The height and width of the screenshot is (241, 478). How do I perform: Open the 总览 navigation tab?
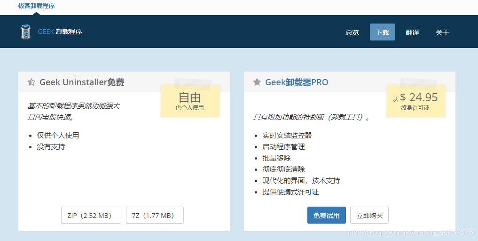pos(352,32)
